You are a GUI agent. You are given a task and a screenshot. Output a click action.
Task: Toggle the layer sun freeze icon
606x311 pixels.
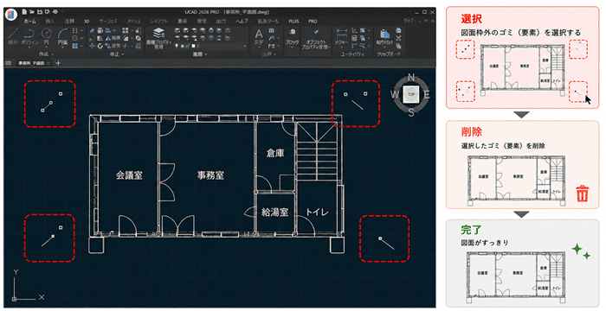182,46
